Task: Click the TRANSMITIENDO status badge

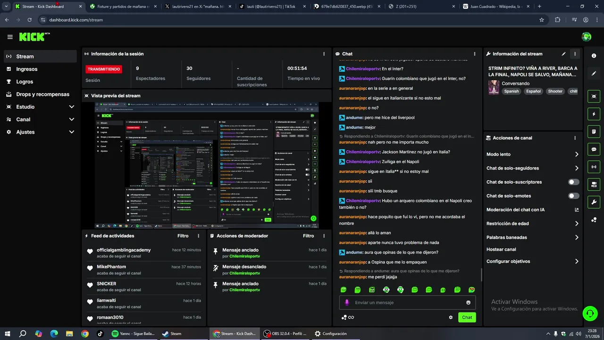Action: pos(103,69)
